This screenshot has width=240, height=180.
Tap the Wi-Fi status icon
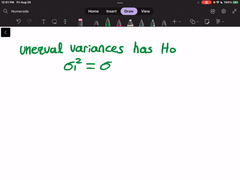217,2
